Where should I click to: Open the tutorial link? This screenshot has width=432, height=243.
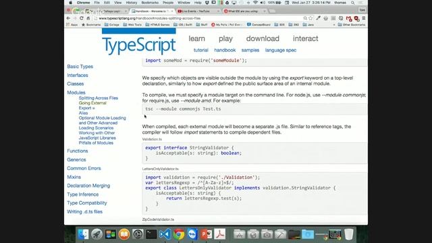point(201,50)
